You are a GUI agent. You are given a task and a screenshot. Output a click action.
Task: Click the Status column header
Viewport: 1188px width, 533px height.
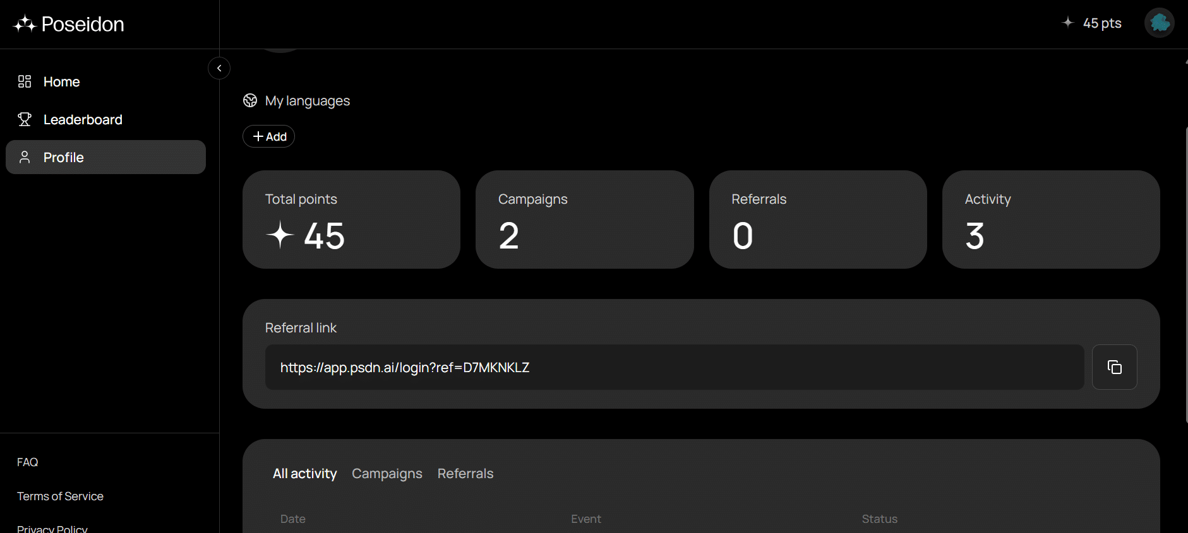click(880, 519)
